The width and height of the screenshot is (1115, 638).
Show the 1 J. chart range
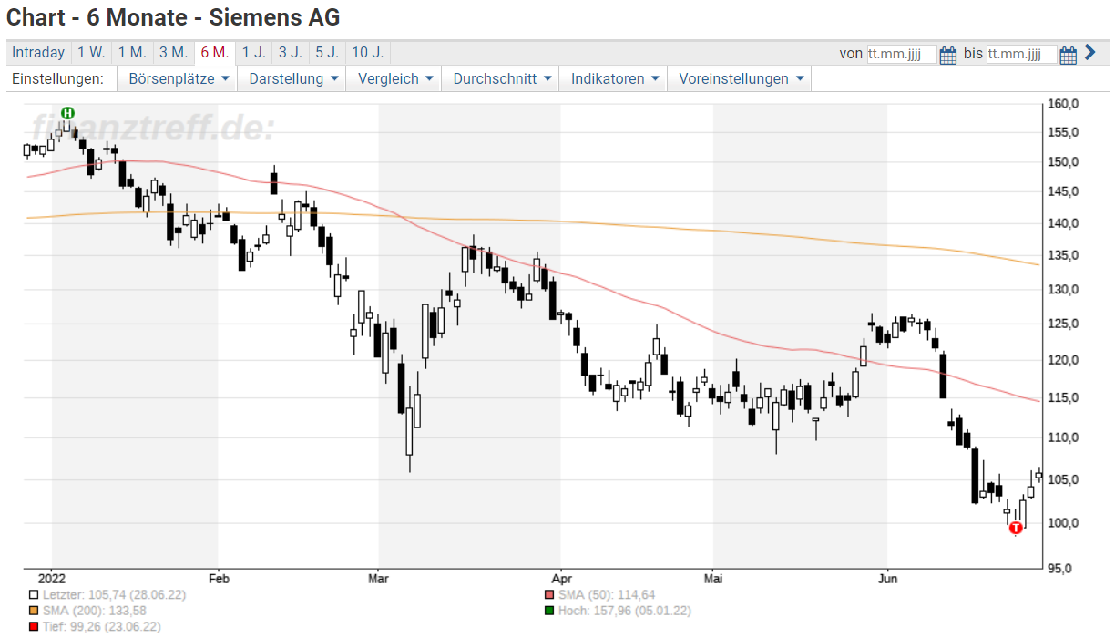point(254,53)
